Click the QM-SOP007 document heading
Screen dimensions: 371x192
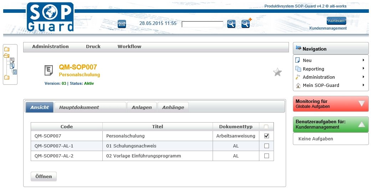(x=78, y=67)
